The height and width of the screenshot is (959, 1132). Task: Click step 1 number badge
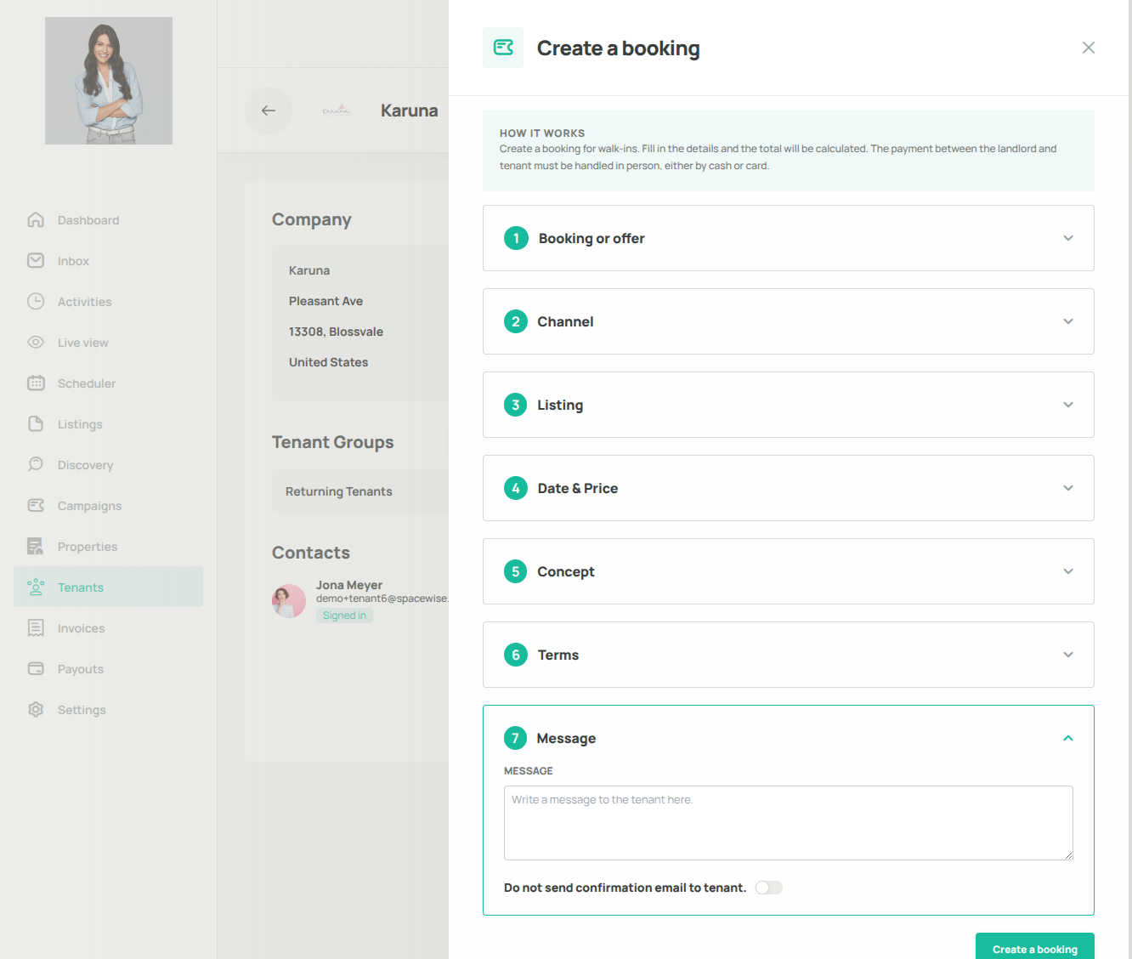tap(516, 238)
